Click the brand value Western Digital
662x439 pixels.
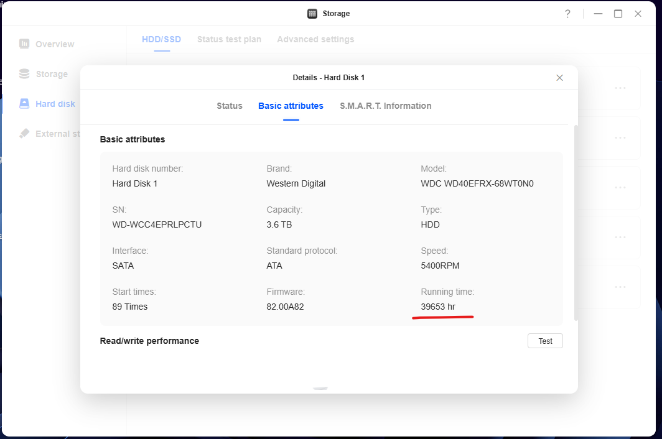point(296,183)
